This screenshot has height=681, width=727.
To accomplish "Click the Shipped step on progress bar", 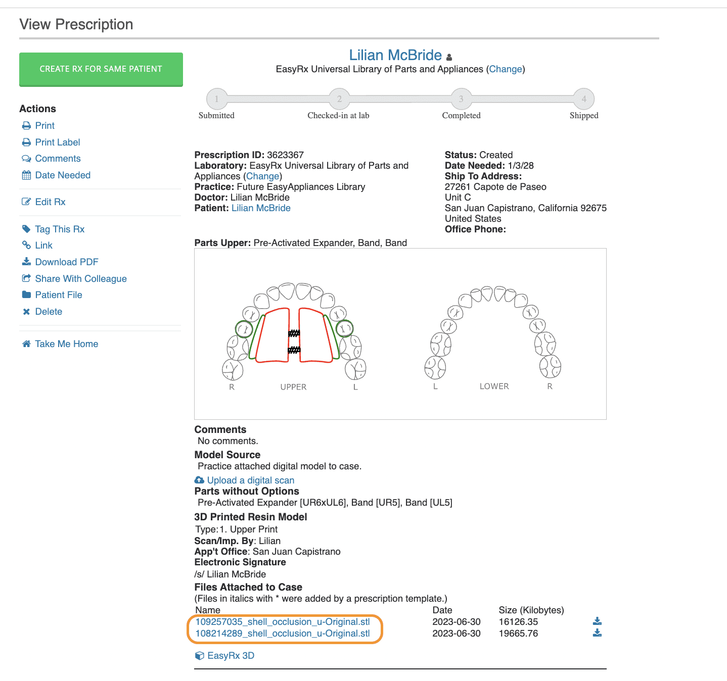I will [583, 99].
